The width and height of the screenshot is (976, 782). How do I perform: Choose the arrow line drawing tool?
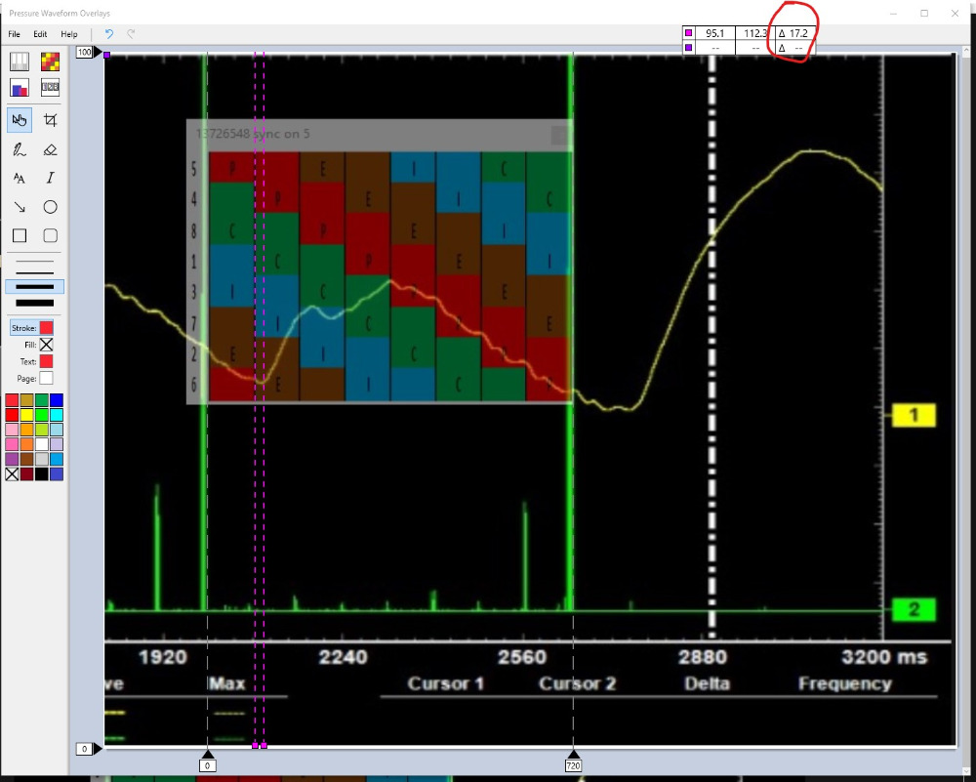20,207
